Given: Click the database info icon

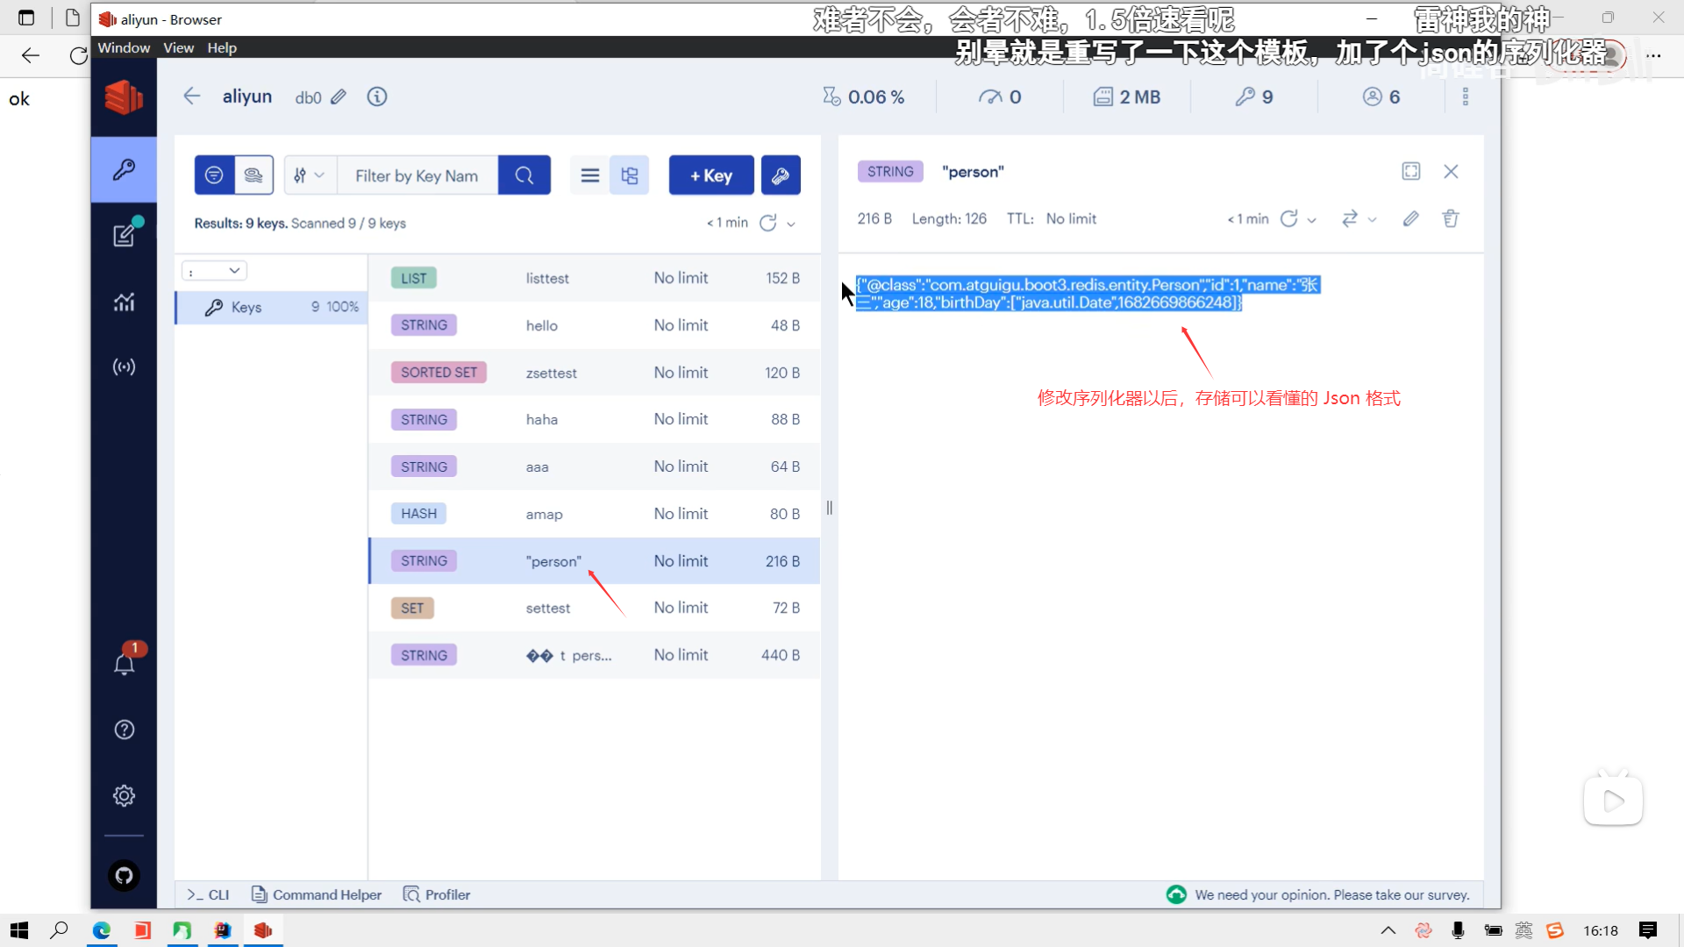Looking at the screenshot, I should pyautogui.click(x=376, y=96).
